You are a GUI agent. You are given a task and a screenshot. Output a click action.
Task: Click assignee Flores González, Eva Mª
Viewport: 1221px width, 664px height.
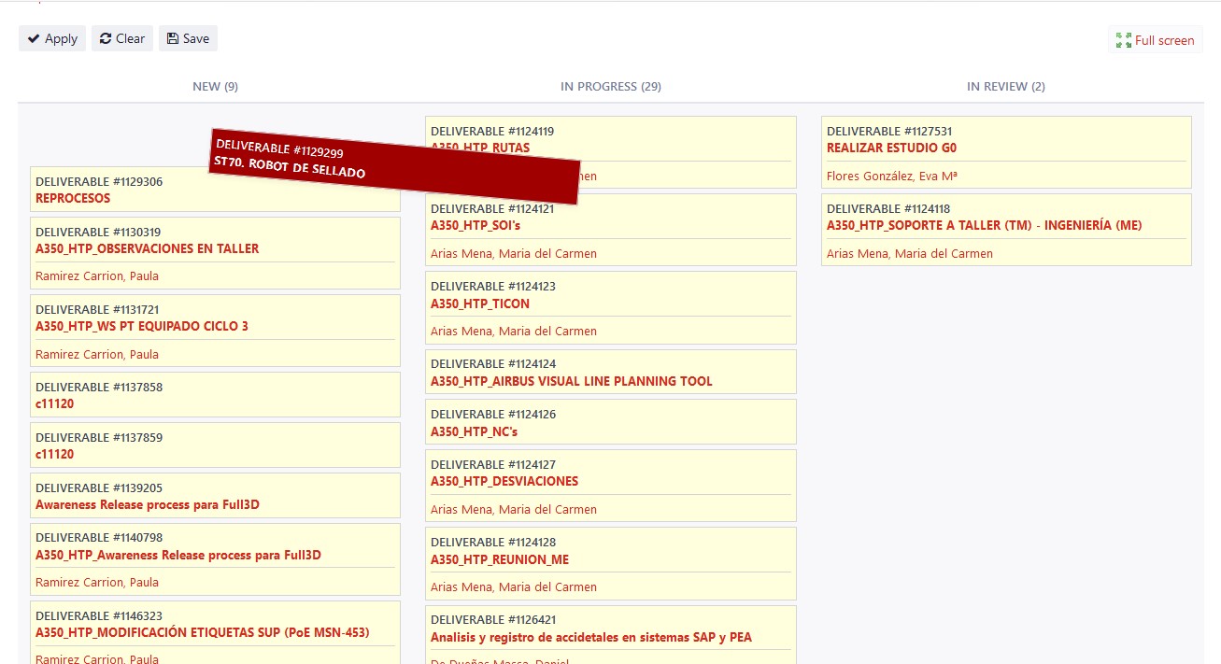coord(892,177)
